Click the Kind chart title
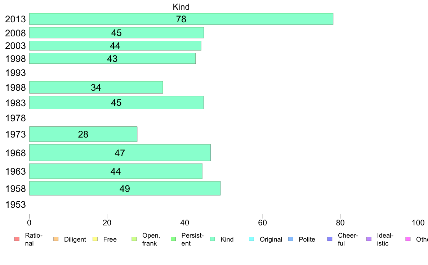This screenshot has height=265, width=428. (181, 7)
